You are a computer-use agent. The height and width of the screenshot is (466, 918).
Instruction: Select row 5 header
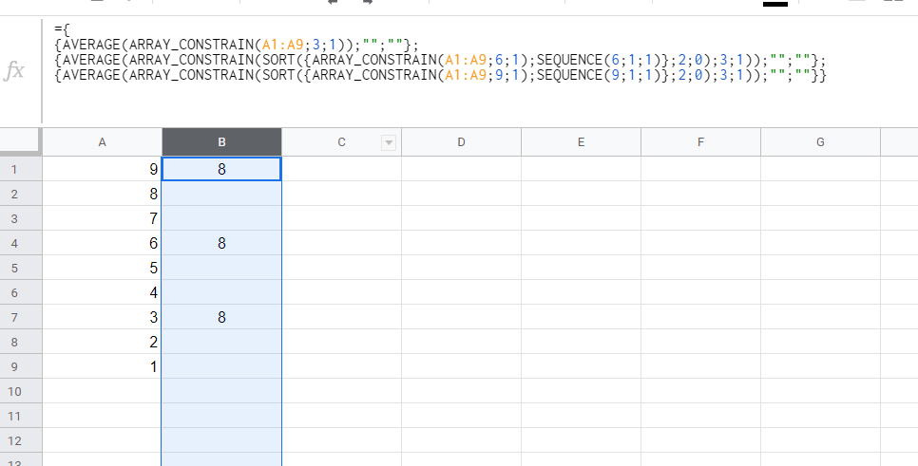pyautogui.click(x=21, y=268)
